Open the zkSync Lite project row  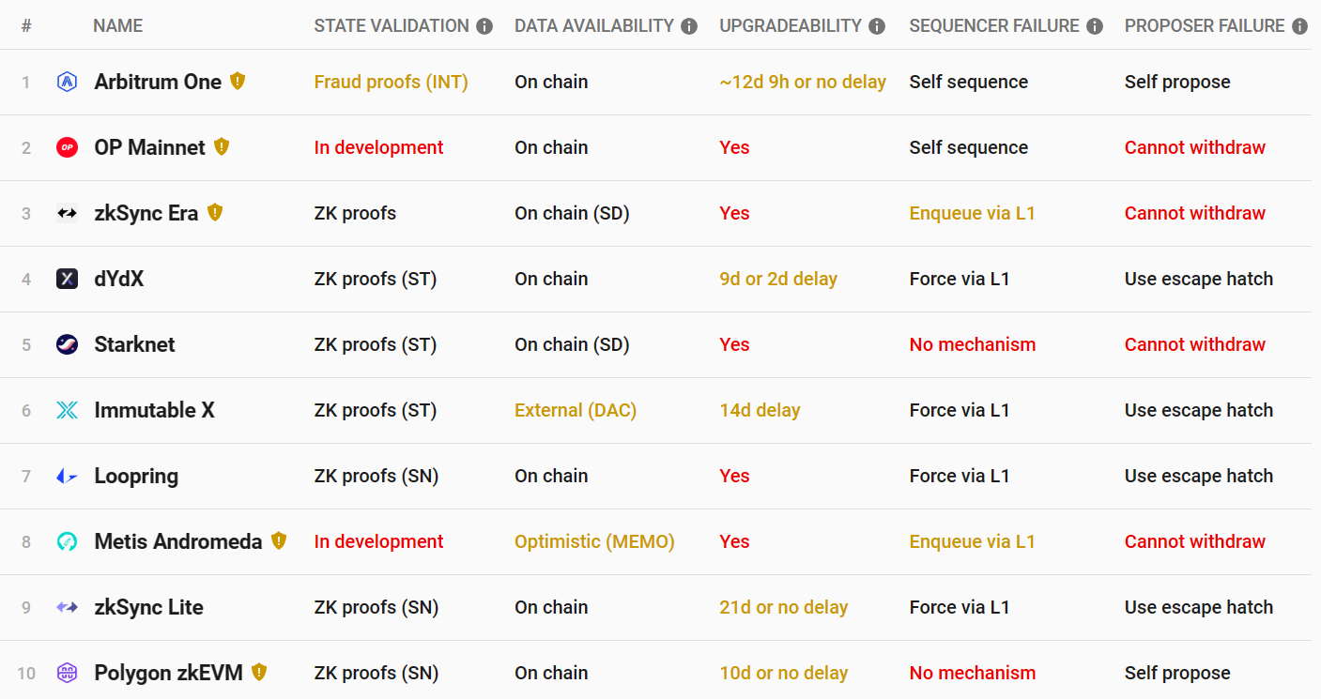660,607
